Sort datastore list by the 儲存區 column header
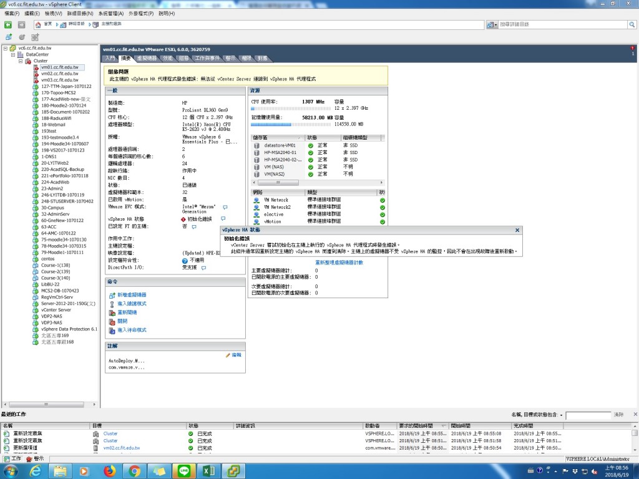639x479 pixels. coord(278,138)
